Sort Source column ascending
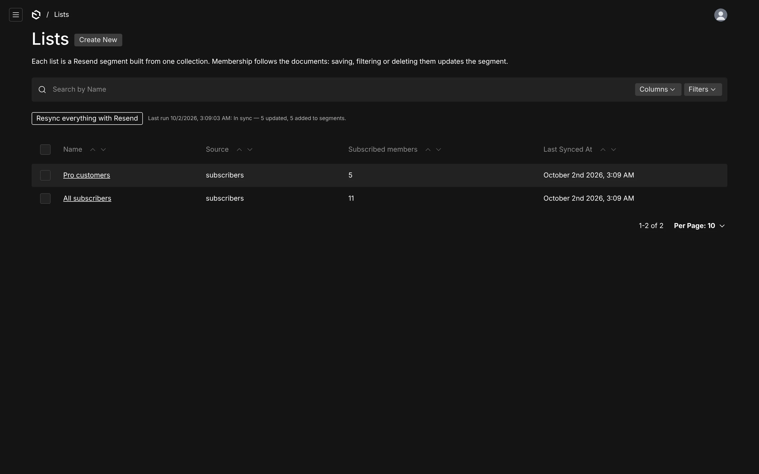Viewport: 759px width, 474px height. [x=239, y=150]
